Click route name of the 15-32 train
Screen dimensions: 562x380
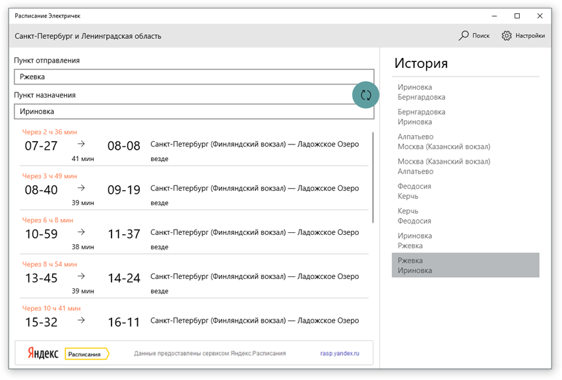[x=255, y=321]
